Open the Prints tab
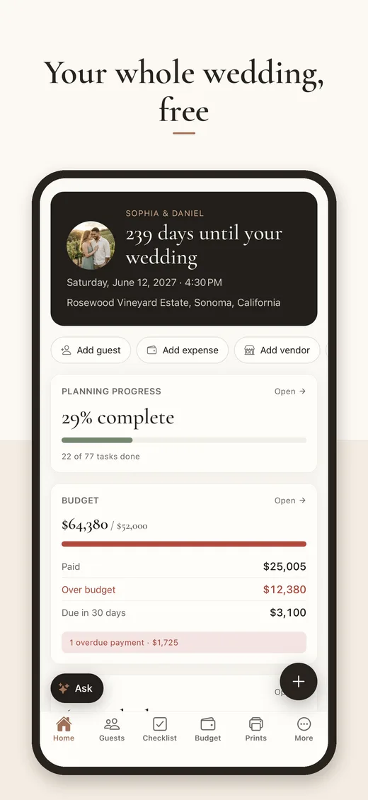 pyautogui.click(x=256, y=730)
